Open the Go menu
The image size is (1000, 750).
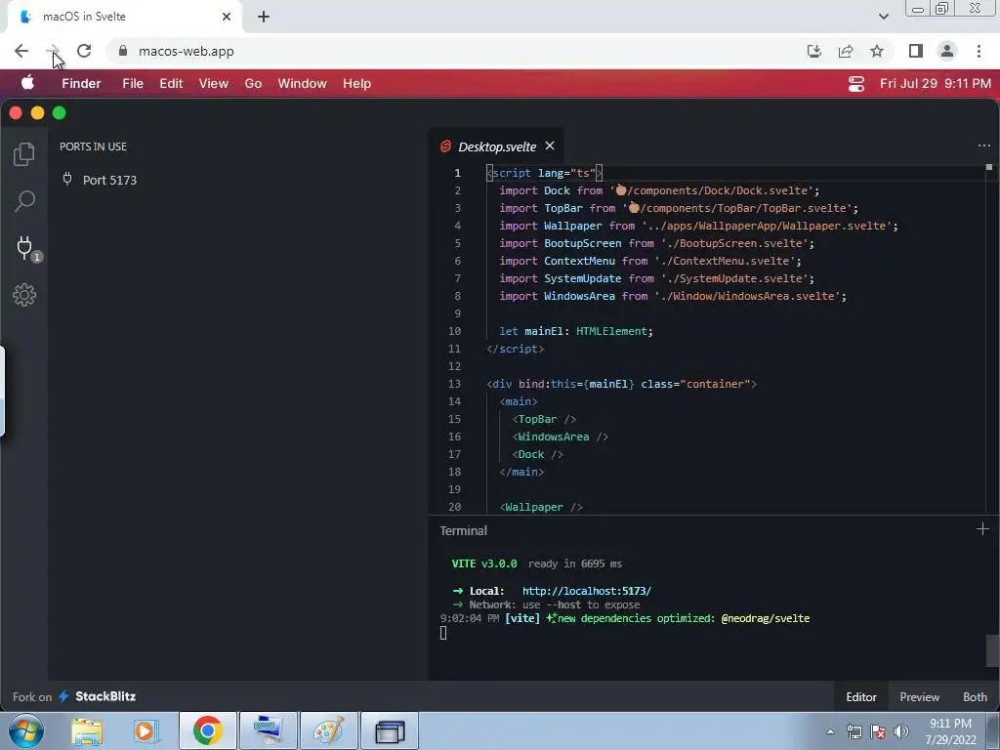253,84
